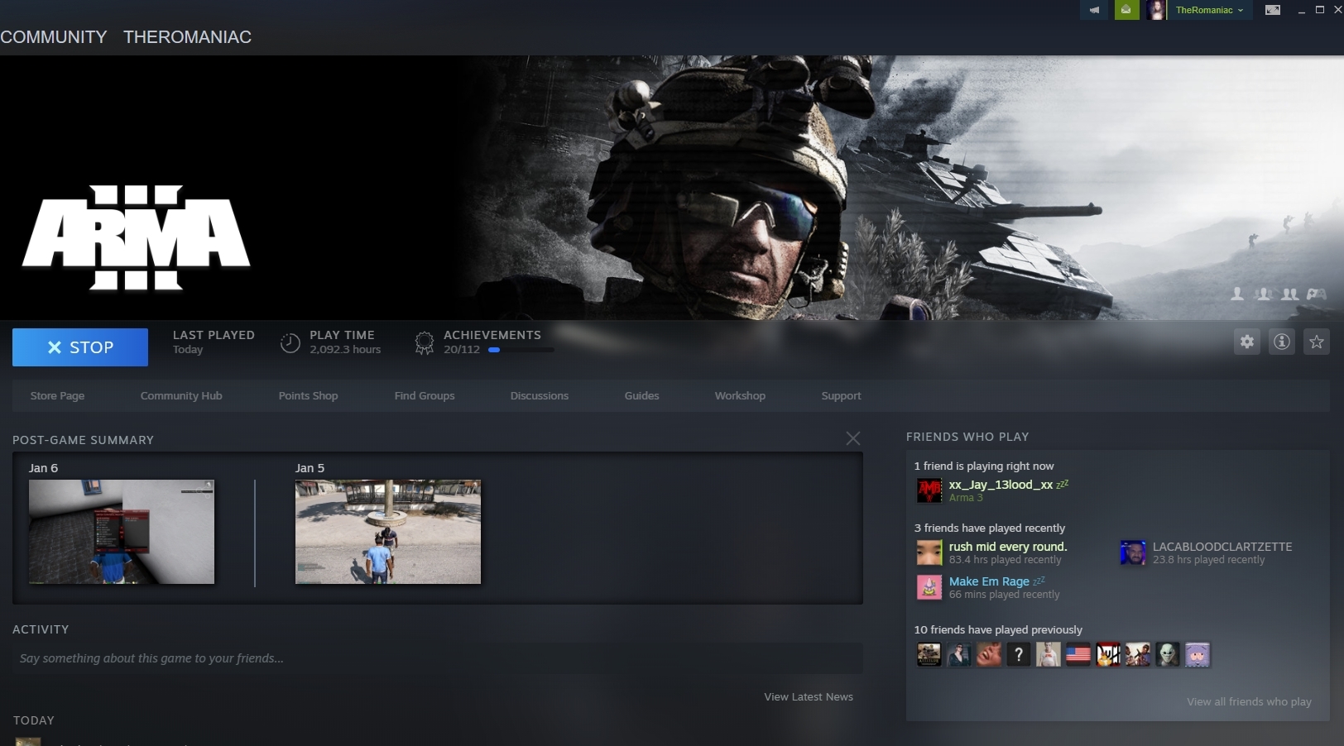Click the Arma III logo
Image resolution: width=1344 pixels, height=746 pixels.
136,237
